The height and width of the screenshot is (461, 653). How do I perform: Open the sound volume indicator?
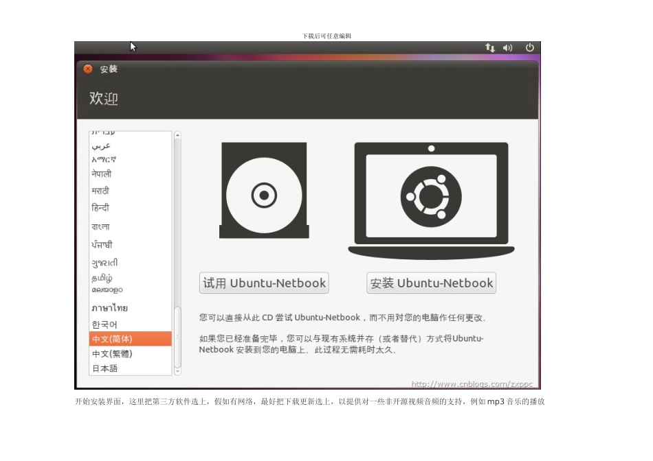(x=508, y=48)
